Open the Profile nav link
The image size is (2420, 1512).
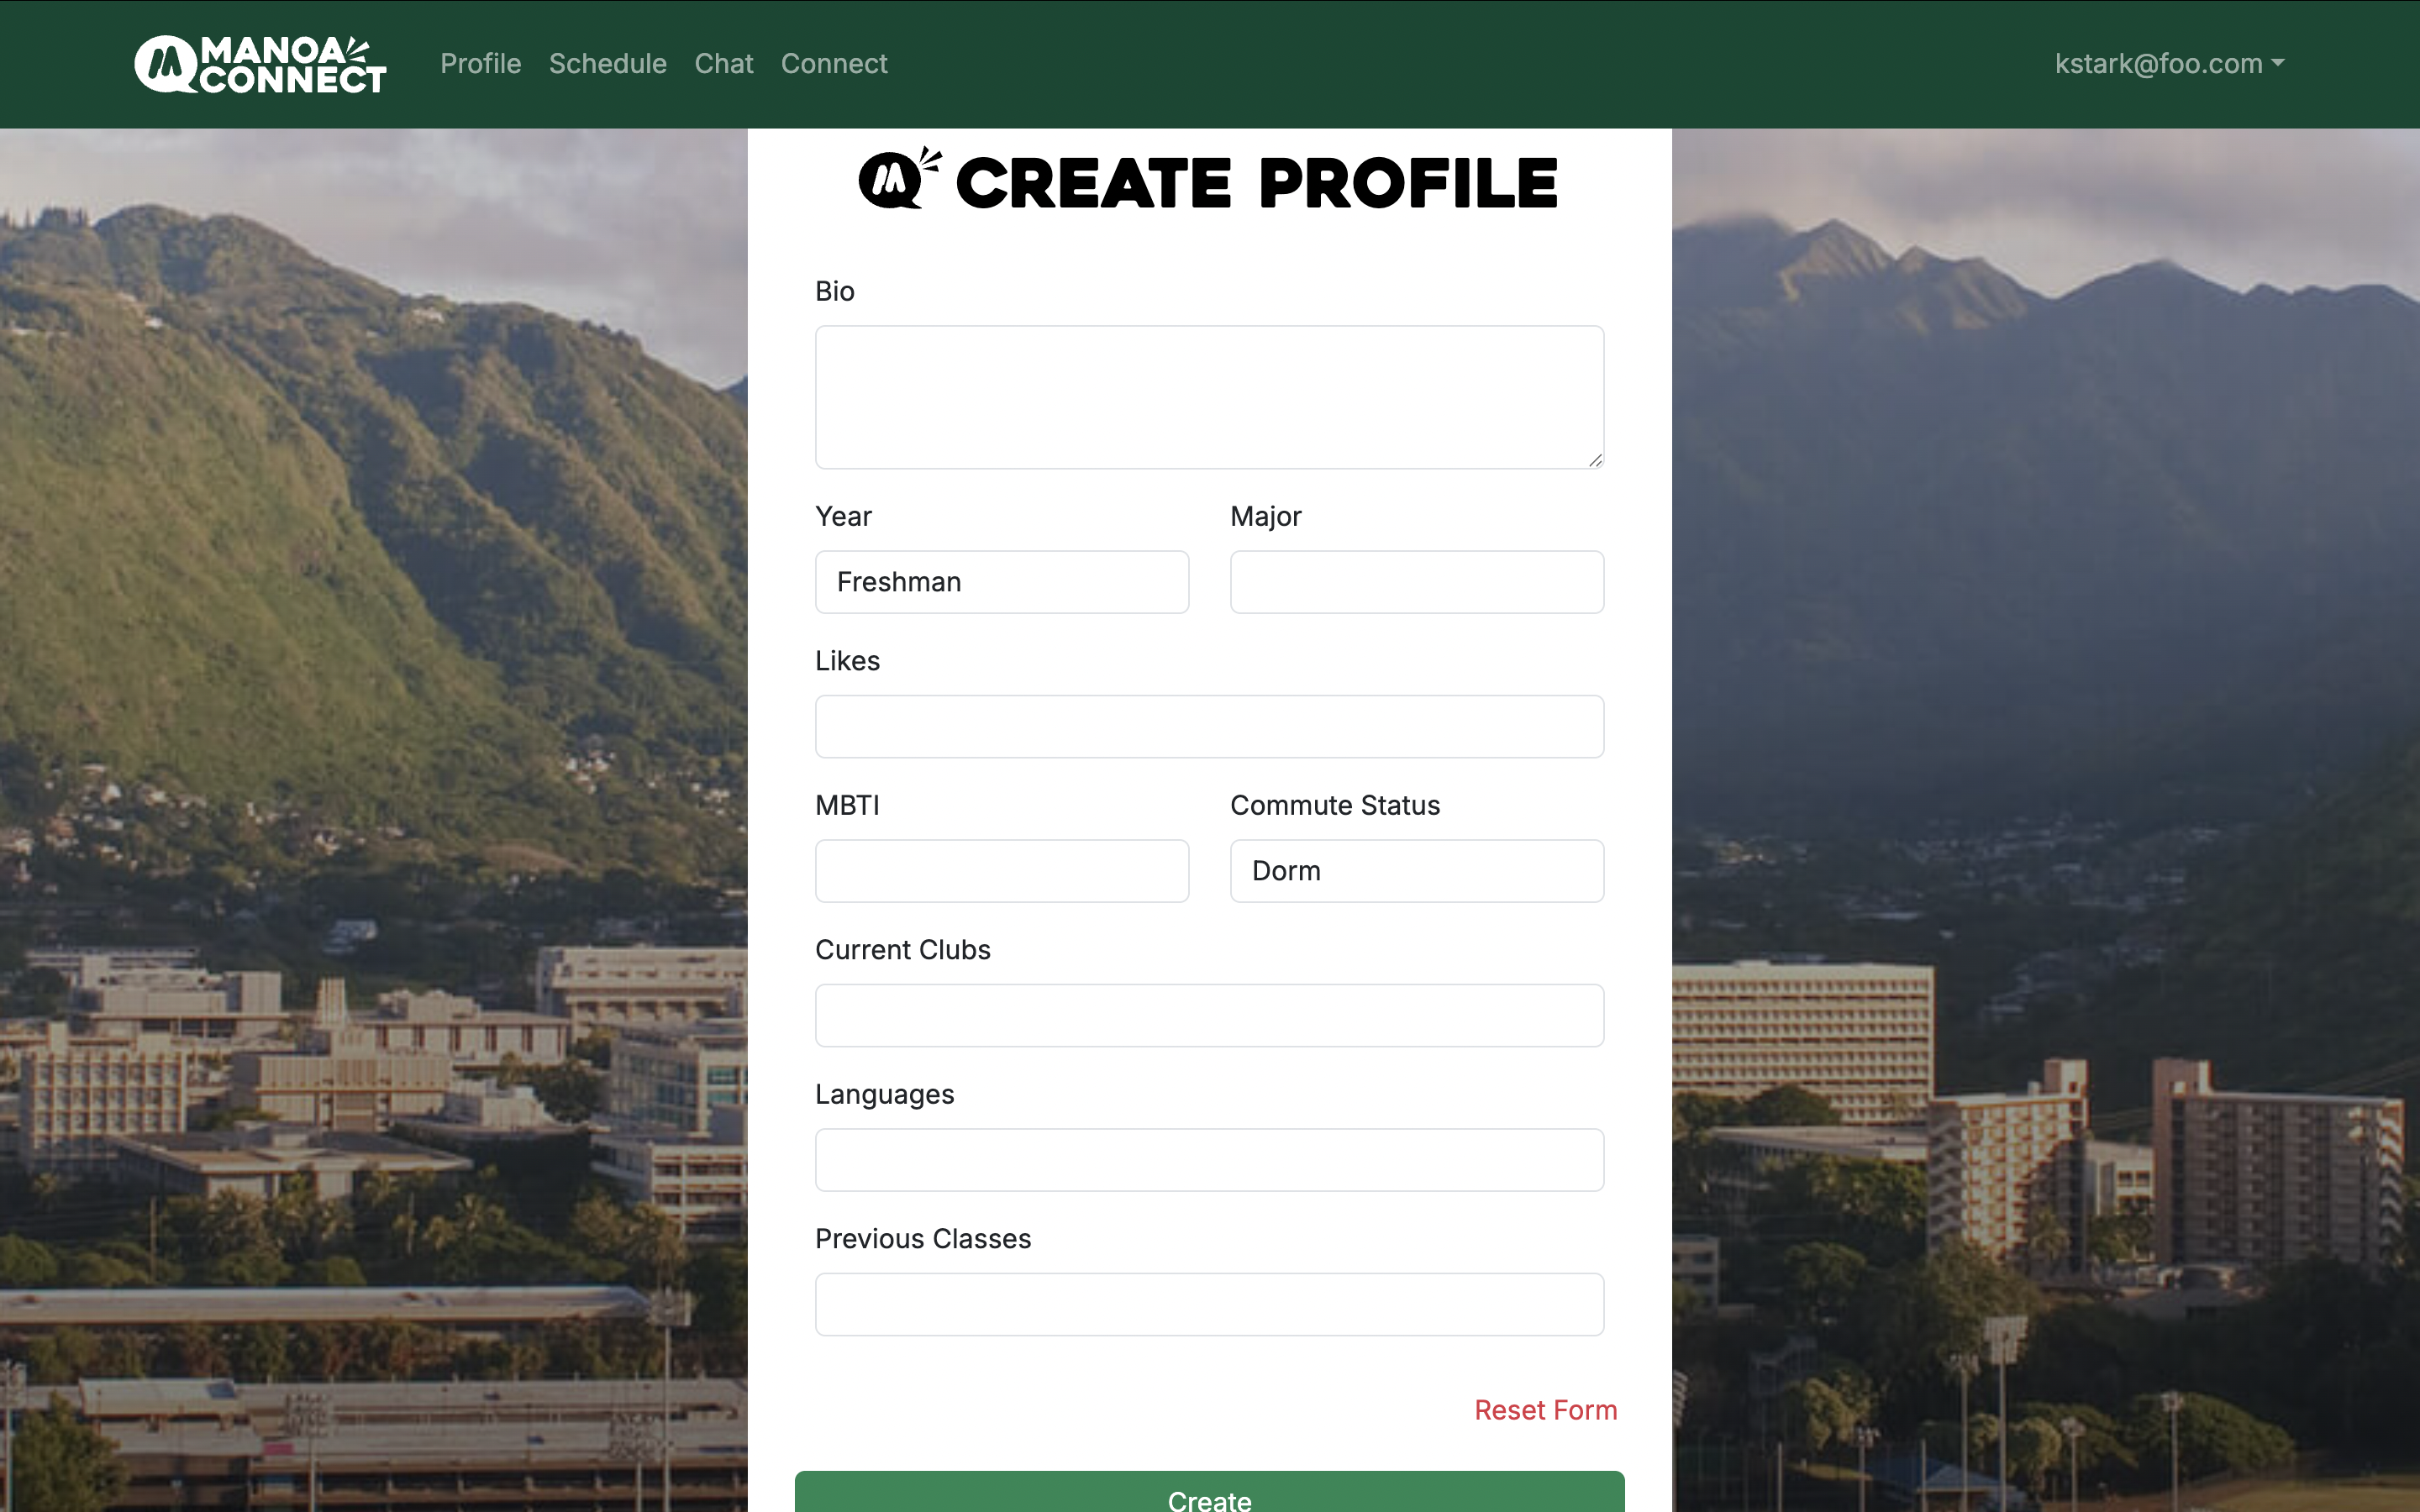tap(481, 64)
